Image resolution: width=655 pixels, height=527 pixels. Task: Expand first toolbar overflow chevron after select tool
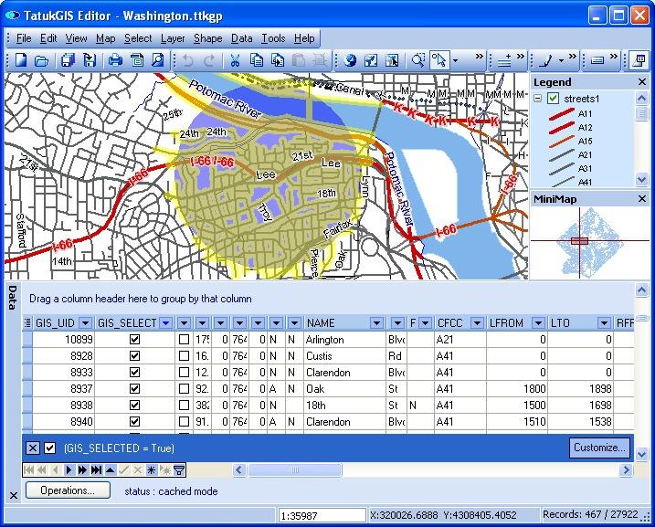pyautogui.click(x=479, y=57)
